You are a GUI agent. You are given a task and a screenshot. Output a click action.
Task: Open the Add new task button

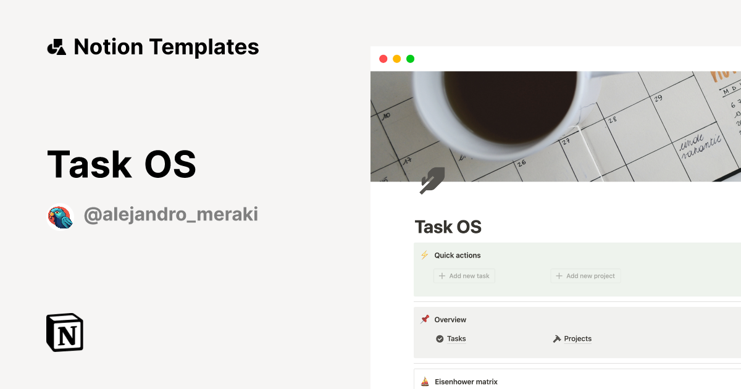[x=464, y=276]
